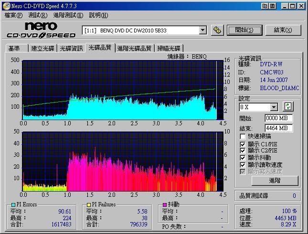Screen dimensions: 308x234
Task: Click the Nero app icon in title bar
Action: 6,6
